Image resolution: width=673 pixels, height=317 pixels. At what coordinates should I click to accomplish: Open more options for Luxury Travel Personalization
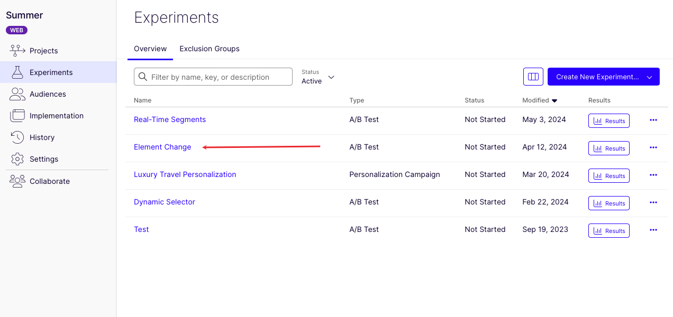(653, 175)
